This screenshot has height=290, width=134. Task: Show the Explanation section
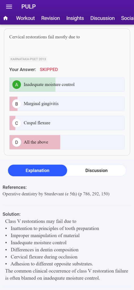pos(38,170)
